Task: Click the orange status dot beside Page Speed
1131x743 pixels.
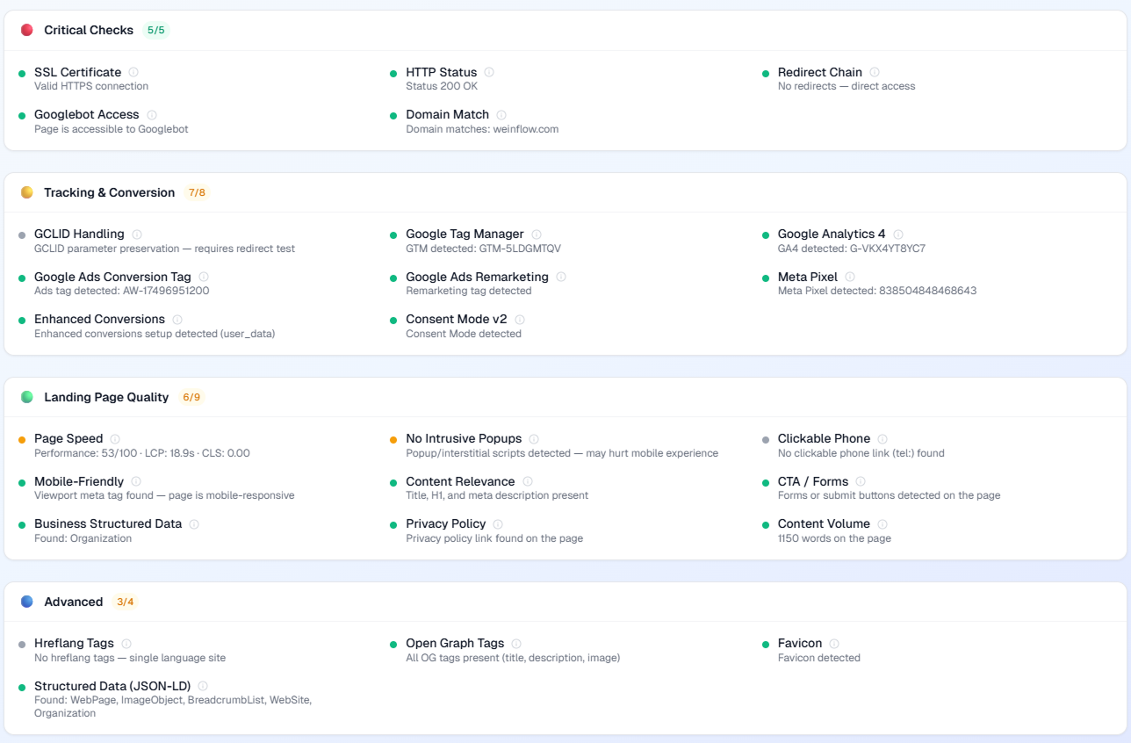Action: 22,439
